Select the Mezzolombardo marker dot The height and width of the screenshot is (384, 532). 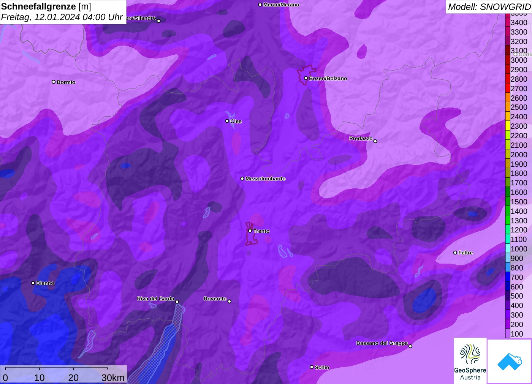(x=242, y=179)
